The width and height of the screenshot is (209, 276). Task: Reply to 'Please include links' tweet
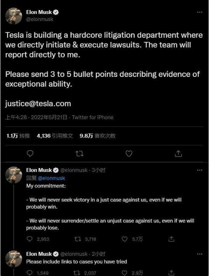point(29,273)
